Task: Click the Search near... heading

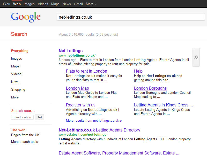Action: 23,111
